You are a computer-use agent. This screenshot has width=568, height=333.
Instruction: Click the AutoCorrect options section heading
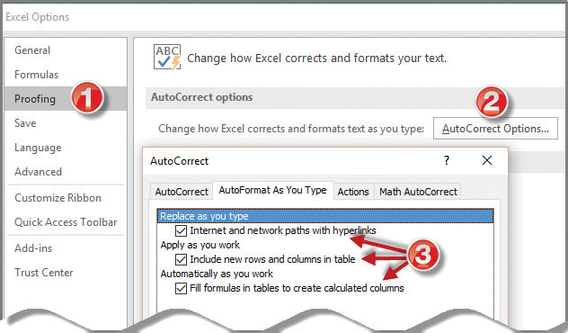[x=202, y=97]
